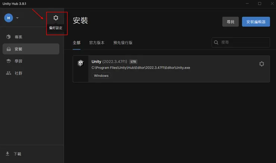Maximize the Unity Hub window

(x=260, y=3)
